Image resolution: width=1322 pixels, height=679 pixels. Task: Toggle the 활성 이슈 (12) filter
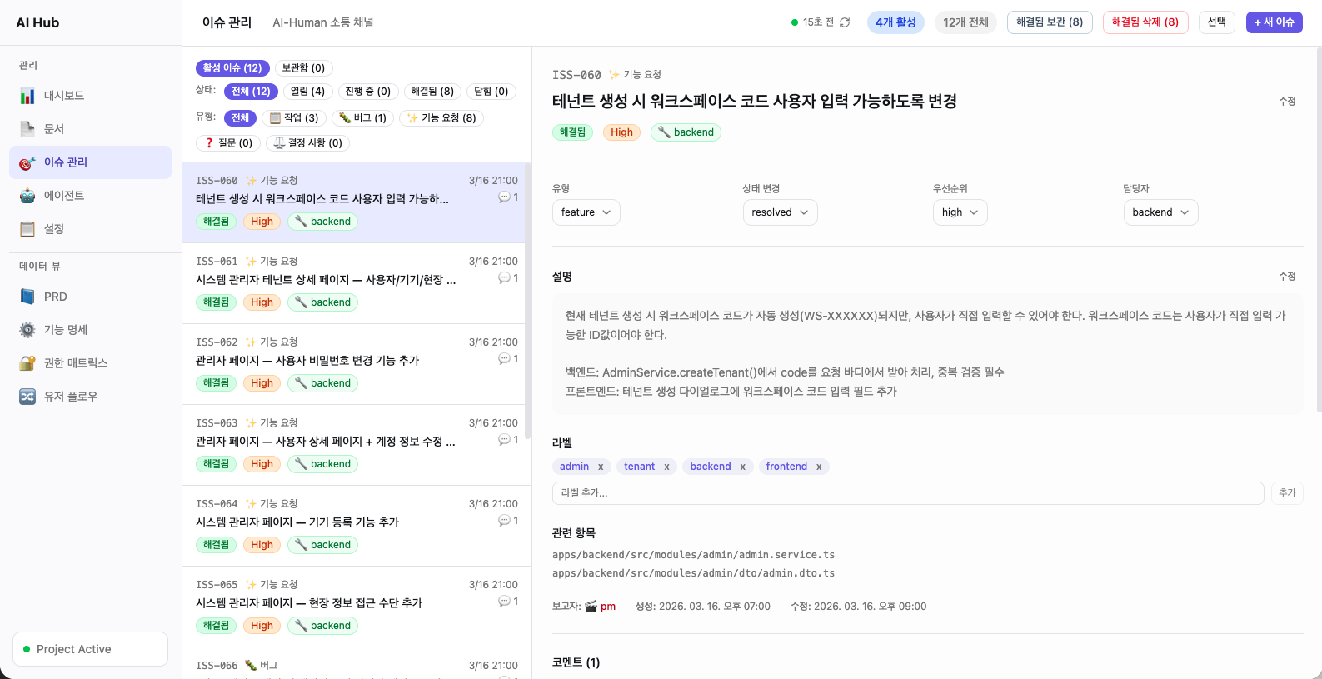pyautogui.click(x=232, y=68)
